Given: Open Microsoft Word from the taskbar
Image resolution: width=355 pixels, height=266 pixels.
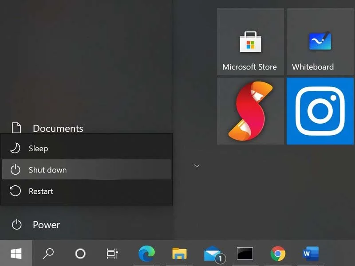Looking at the screenshot, I should pos(311,253).
